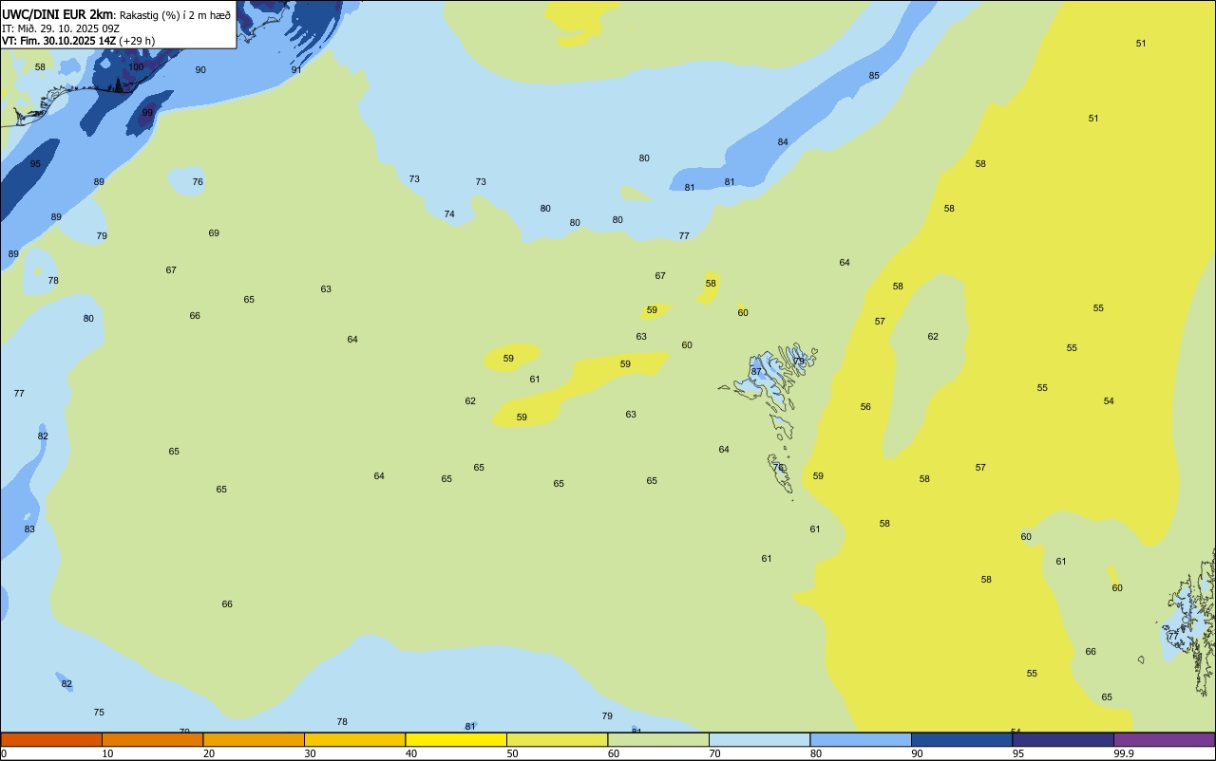Viewport: 1216px width, 761px height.
Task: Click the humidity value 91 on the map
Action: click(x=296, y=70)
